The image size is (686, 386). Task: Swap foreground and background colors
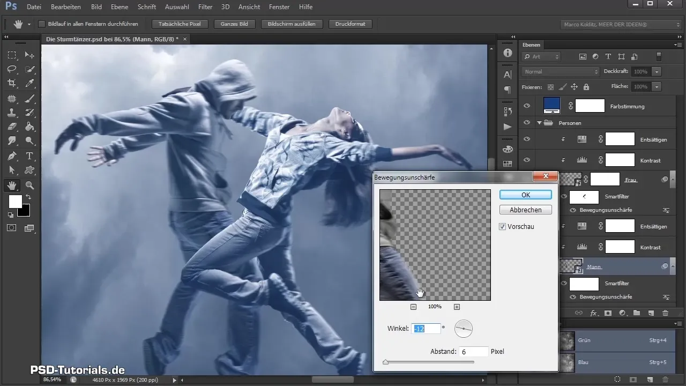[x=28, y=197]
